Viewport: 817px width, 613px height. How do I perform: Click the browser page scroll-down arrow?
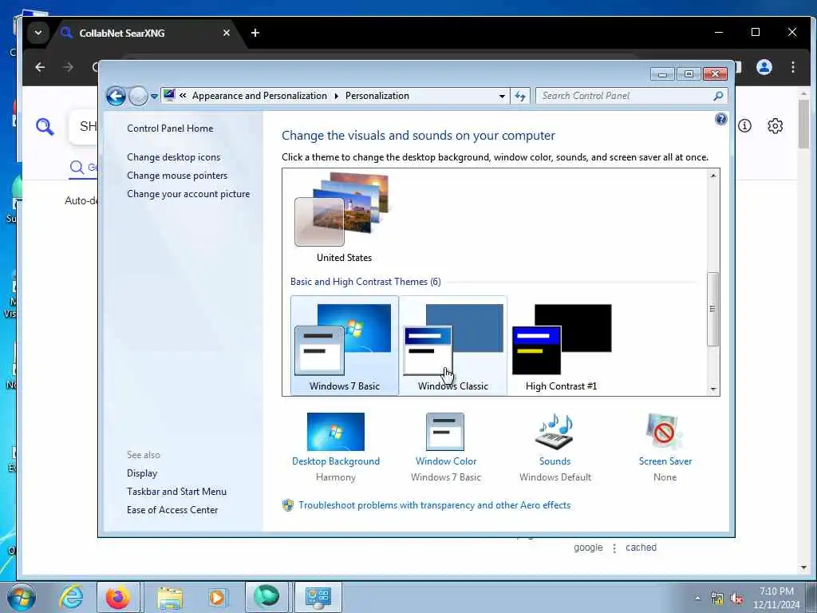point(803,568)
